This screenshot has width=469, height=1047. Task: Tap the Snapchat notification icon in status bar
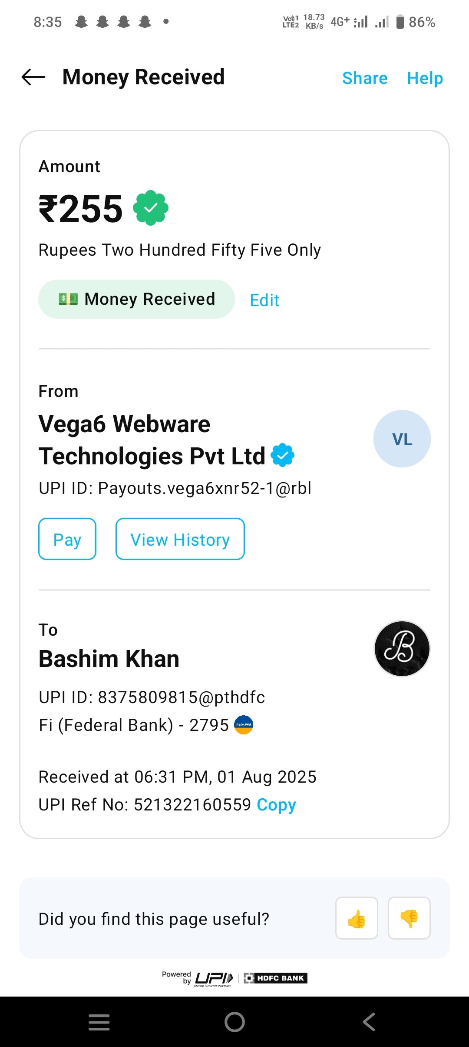(81, 22)
